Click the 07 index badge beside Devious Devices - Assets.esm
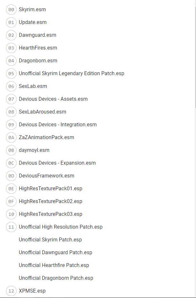 point(11,99)
